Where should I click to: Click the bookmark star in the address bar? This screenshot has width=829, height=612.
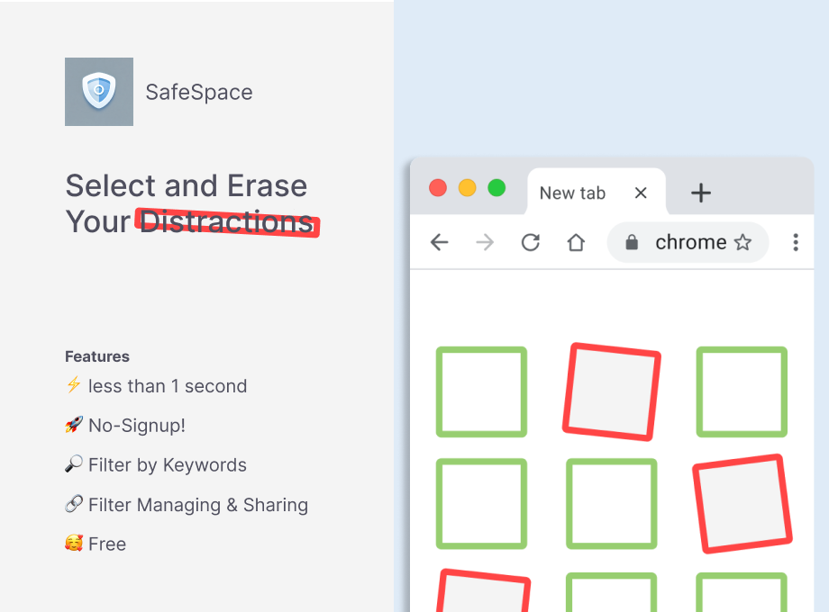(x=743, y=241)
